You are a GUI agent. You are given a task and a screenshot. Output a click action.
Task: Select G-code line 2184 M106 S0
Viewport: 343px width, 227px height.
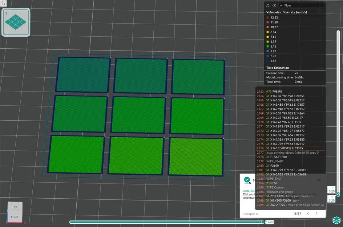(290, 183)
